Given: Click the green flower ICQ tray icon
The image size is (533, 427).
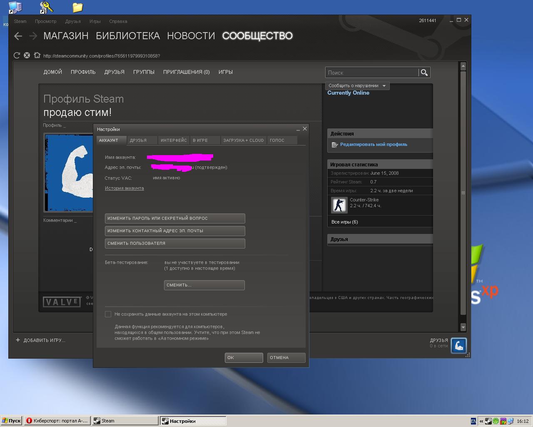Looking at the screenshot, I should tap(496, 421).
